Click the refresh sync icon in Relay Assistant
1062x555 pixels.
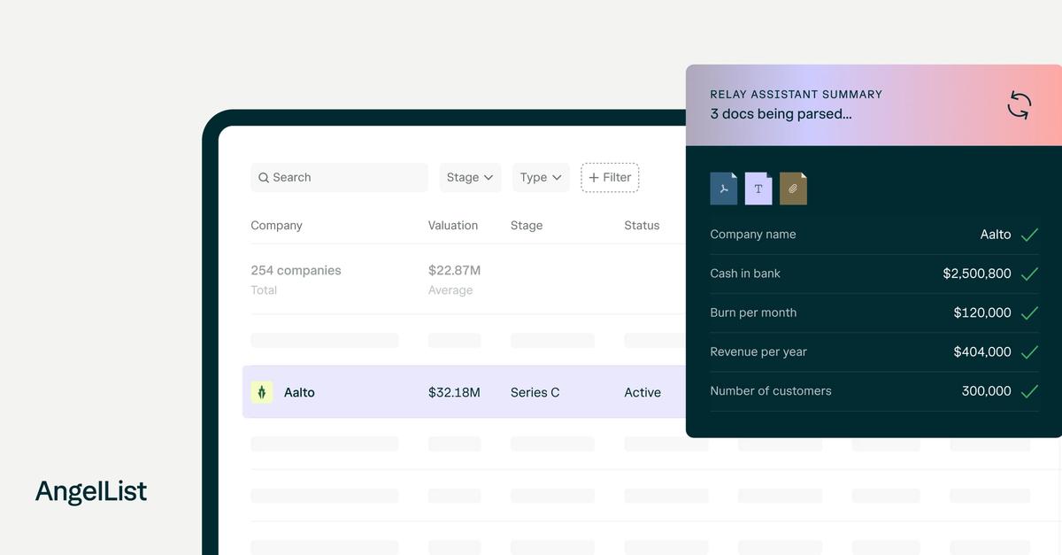point(1020,105)
